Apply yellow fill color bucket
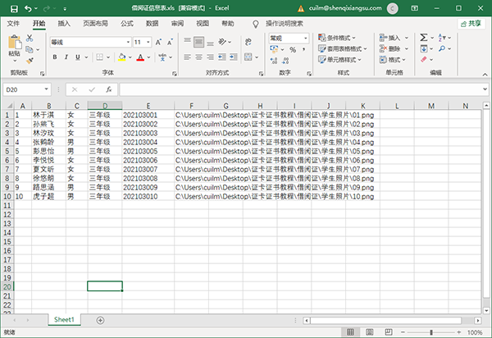The width and height of the screenshot is (492, 338). [121, 57]
